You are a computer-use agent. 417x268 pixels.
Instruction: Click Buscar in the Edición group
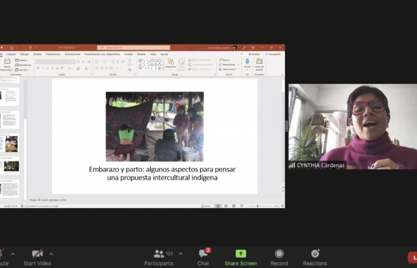pyautogui.click(x=225, y=60)
